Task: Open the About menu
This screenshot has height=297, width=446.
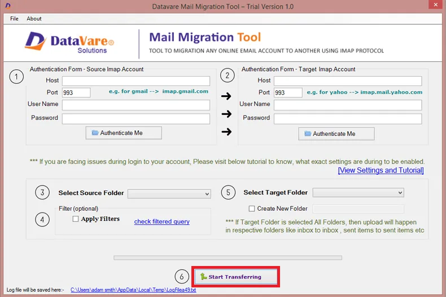Action: pyautogui.click(x=34, y=19)
